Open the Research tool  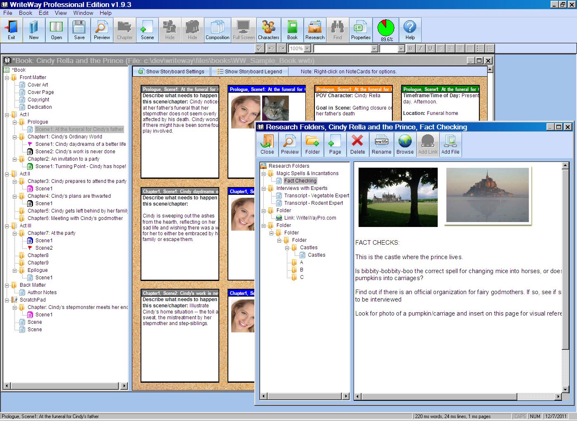(315, 29)
